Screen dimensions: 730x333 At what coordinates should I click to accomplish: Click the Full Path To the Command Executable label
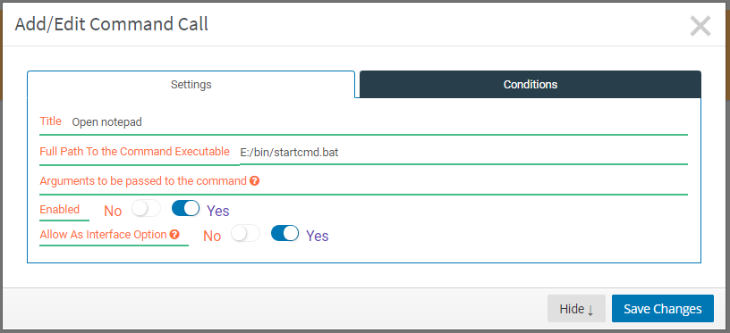click(x=134, y=152)
